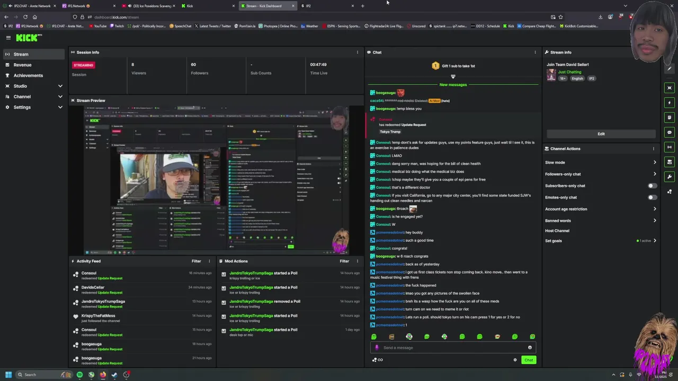Viewport: 678px width, 381px height.
Task: Click DavidsCellar in Activity Feed
Action: (x=93, y=287)
